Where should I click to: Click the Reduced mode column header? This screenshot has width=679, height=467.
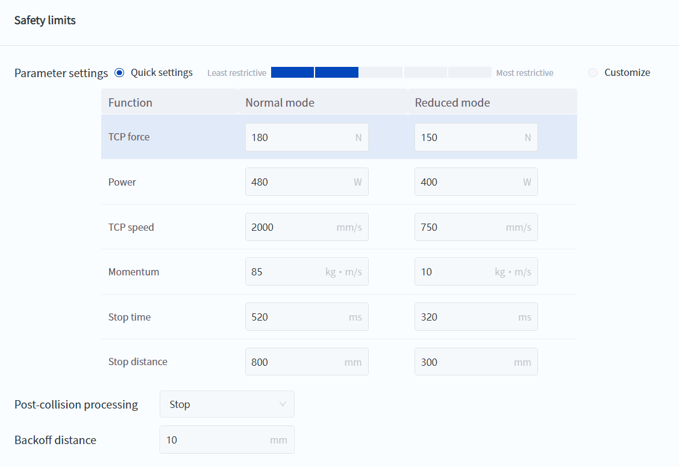click(452, 102)
